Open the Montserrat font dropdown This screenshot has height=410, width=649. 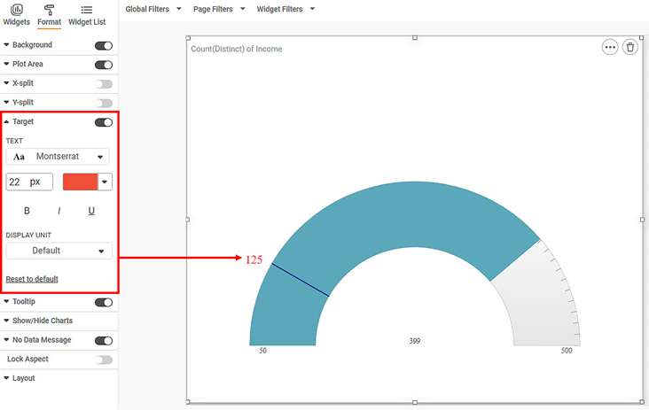click(x=58, y=157)
